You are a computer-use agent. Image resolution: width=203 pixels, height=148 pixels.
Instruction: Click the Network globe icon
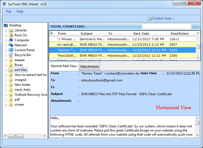tap(11, 45)
